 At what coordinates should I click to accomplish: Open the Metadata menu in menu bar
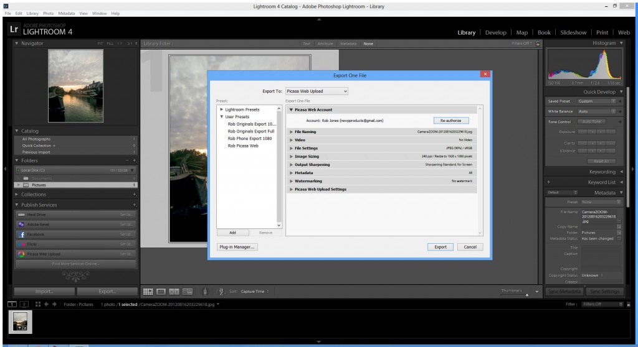click(65, 13)
